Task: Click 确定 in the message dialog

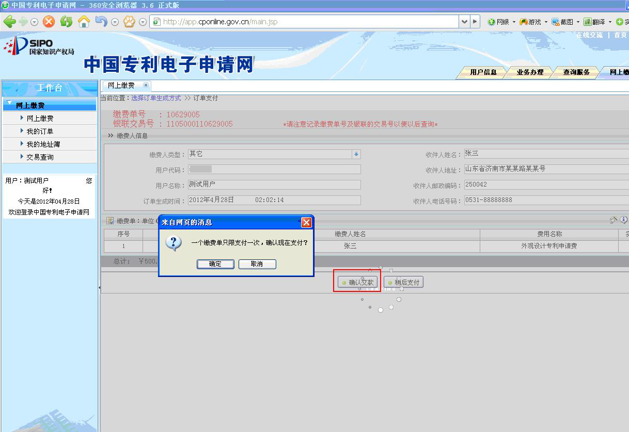Action: pyautogui.click(x=215, y=264)
